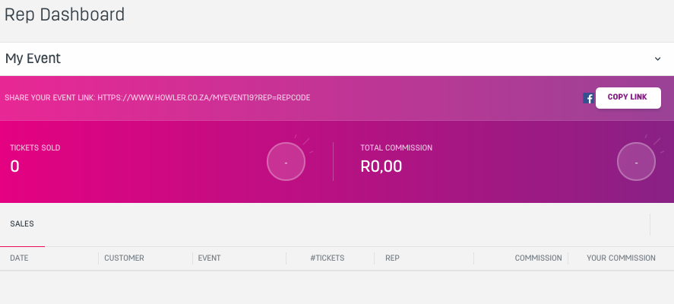Click the total commission gauge circle

636,162
